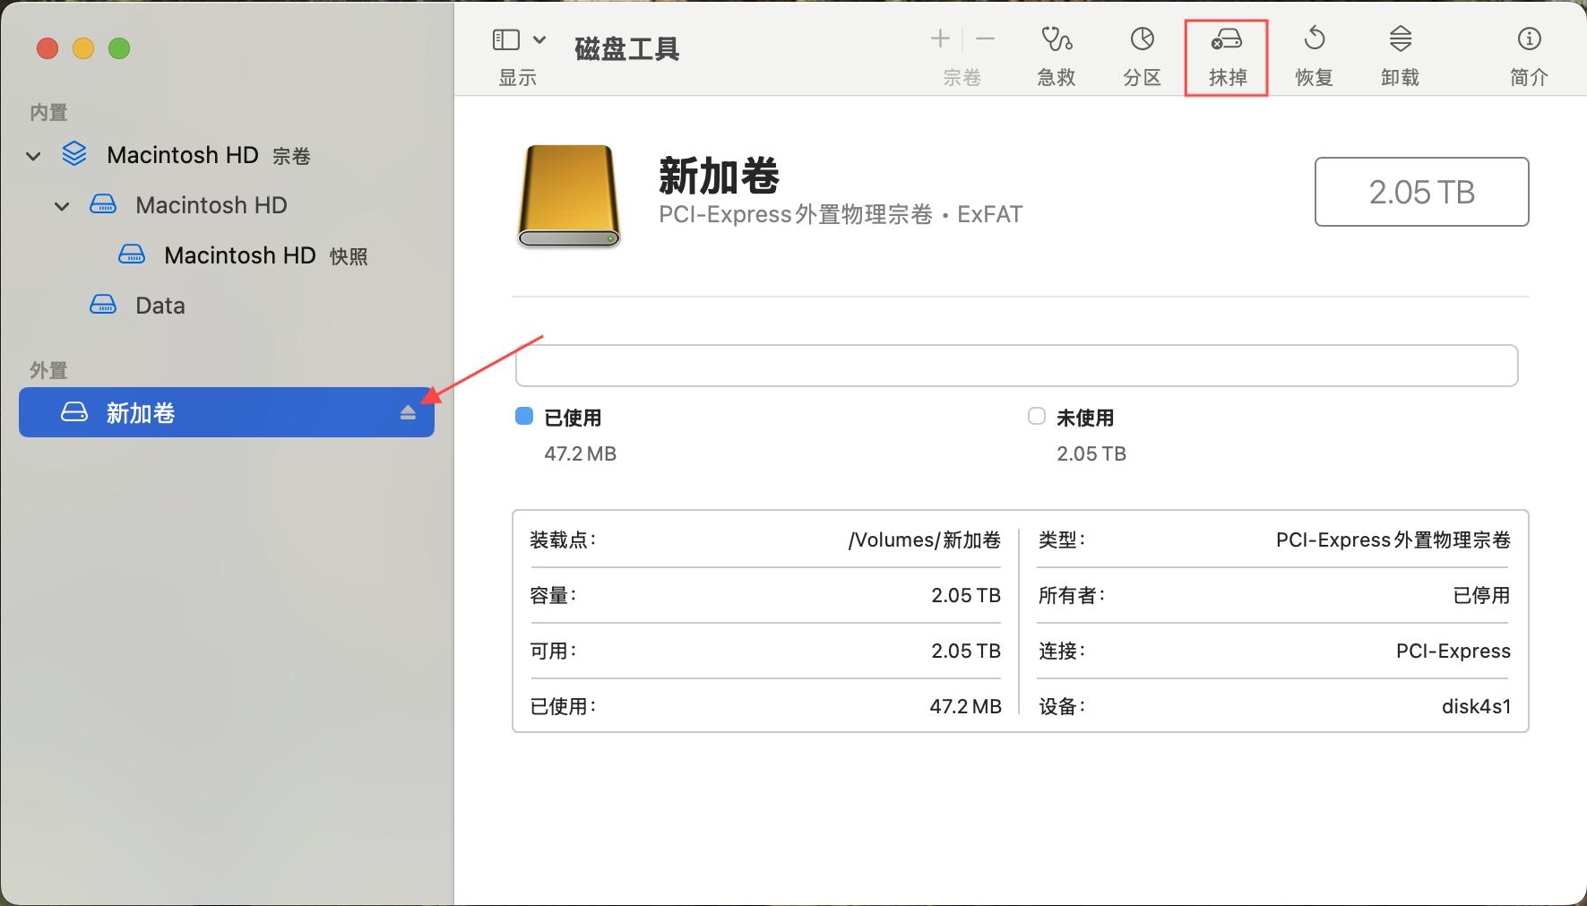Click the remove volume minus button
Viewport: 1587px width, 906px height.
[x=986, y=39]
